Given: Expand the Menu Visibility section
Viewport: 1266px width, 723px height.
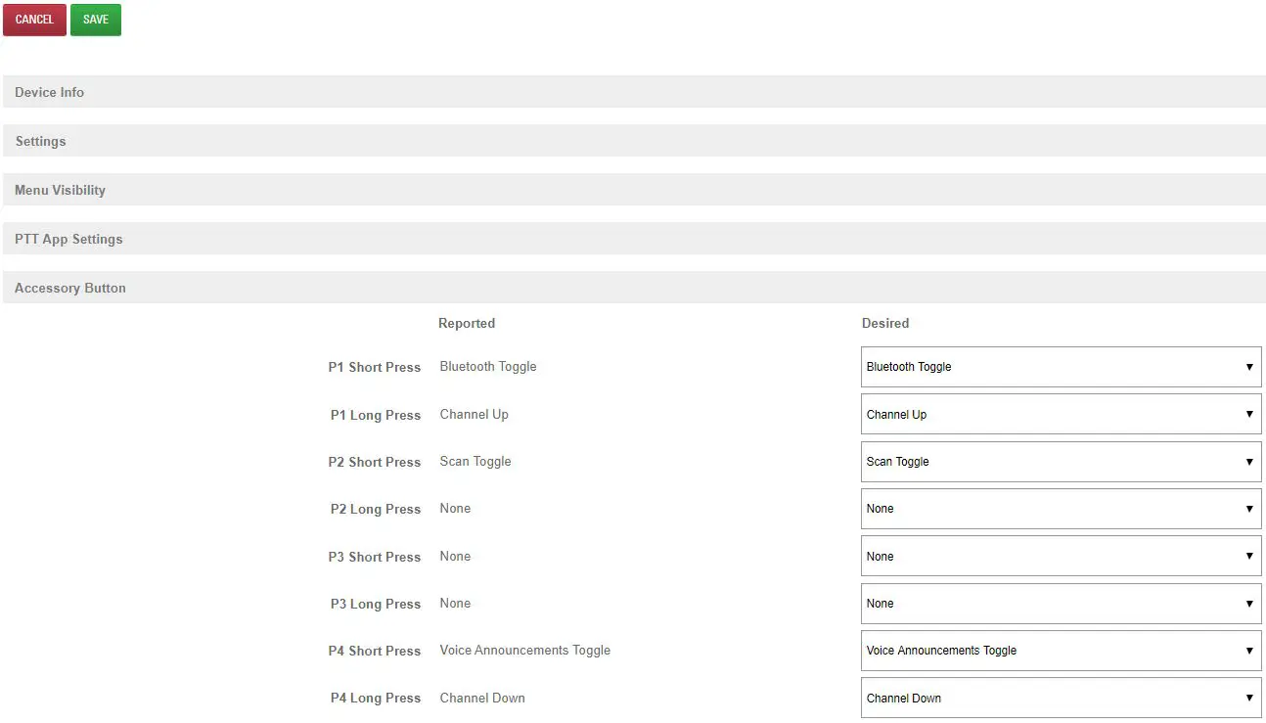Looking at the screenshot, I should [634, 190].
